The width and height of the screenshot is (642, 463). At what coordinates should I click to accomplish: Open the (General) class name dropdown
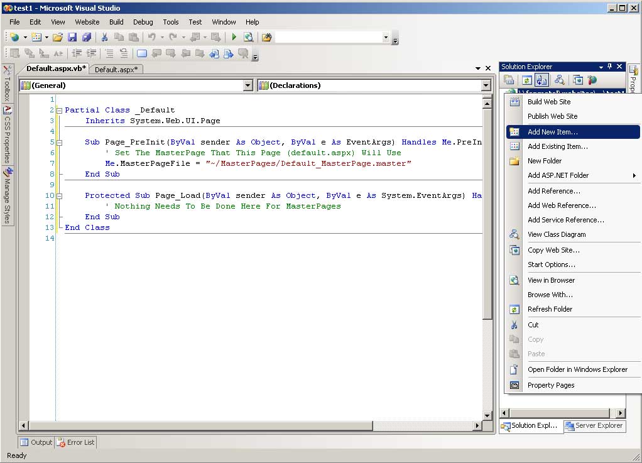(x=248, y=85)
